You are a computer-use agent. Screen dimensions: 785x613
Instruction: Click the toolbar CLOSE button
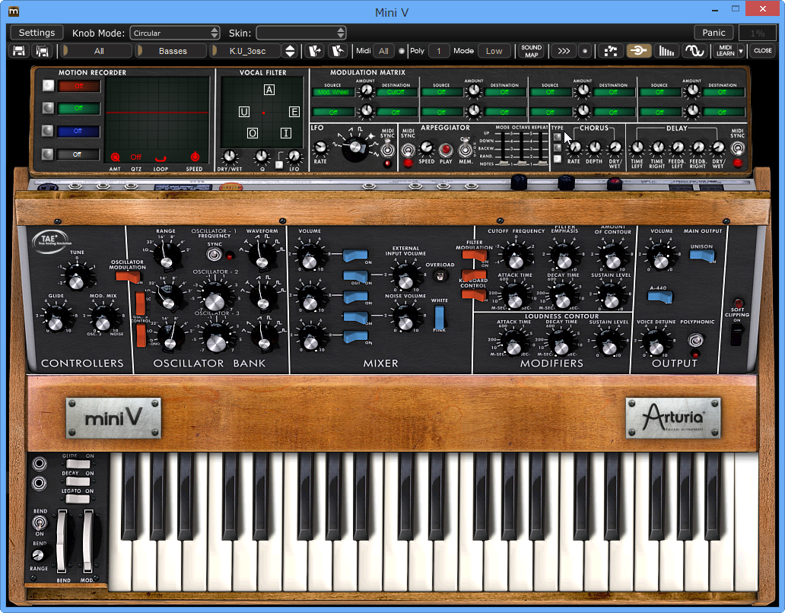(x=762, y=50)
